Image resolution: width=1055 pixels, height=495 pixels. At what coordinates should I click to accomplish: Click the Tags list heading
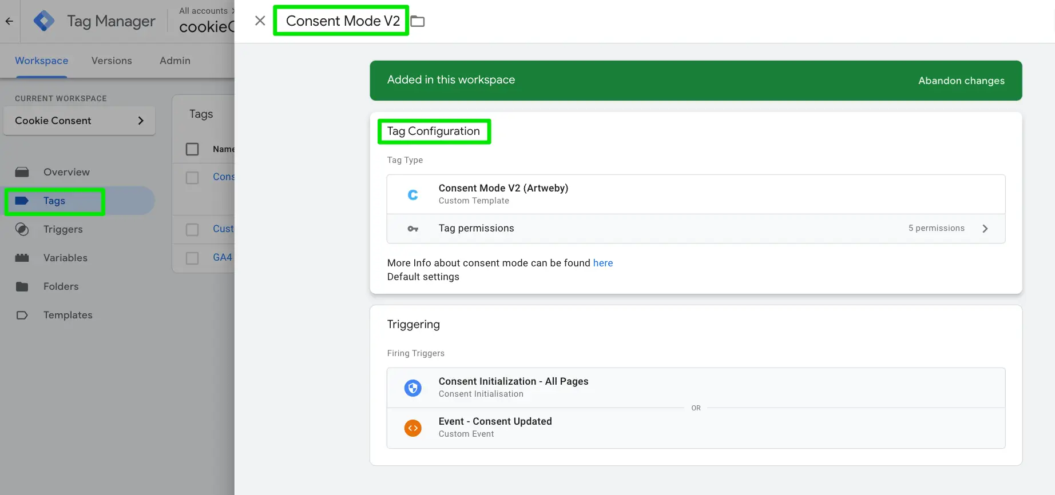point(201,114)
